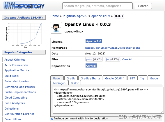Open the Central repository tag
The width and height of the screenshot is (165, 122).
coord(91,65)
